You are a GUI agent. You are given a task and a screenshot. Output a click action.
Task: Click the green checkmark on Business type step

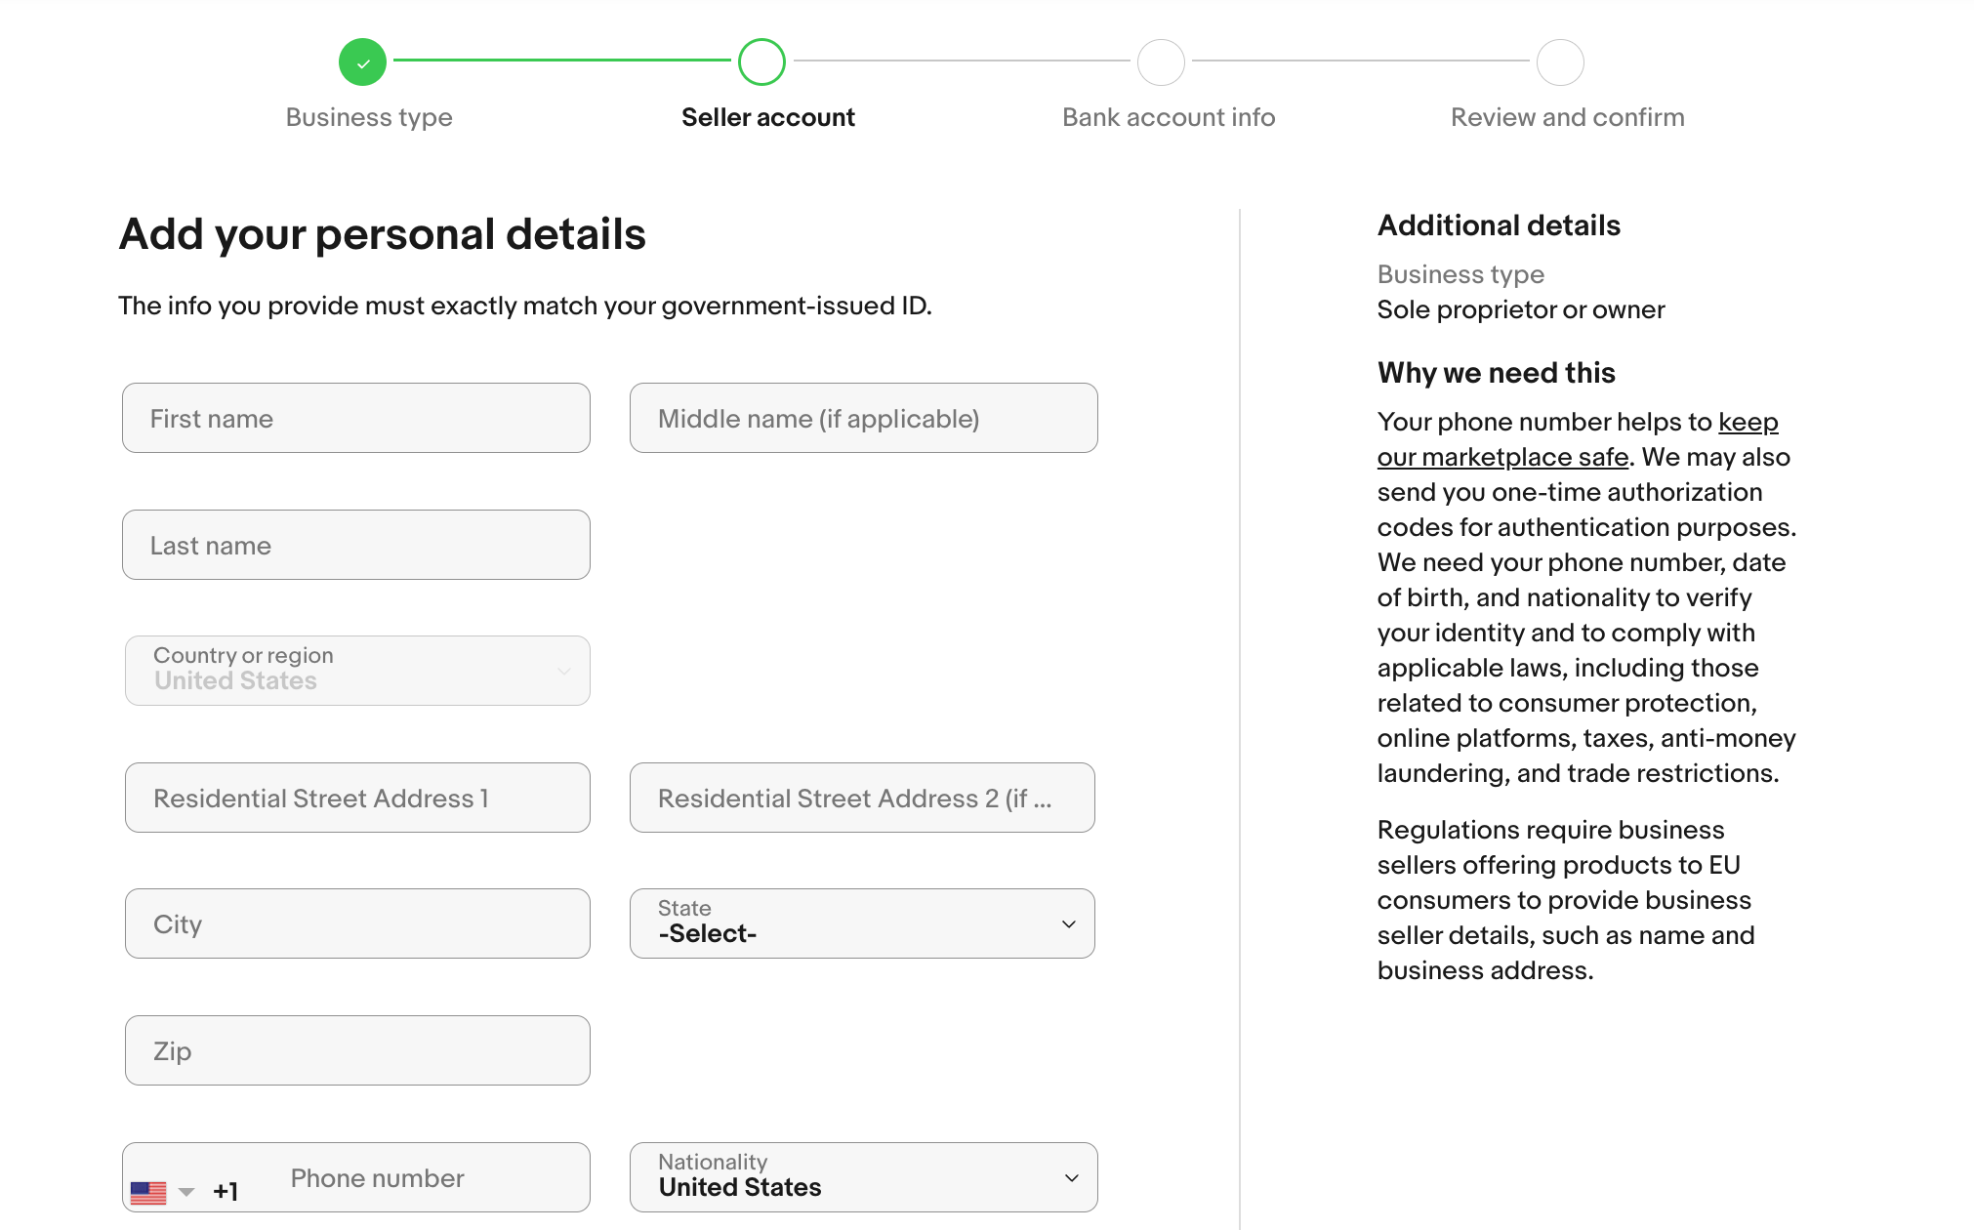tap(362, 61)
